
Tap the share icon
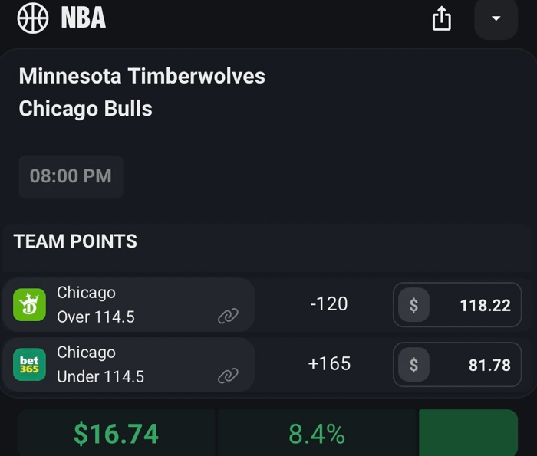441,18
